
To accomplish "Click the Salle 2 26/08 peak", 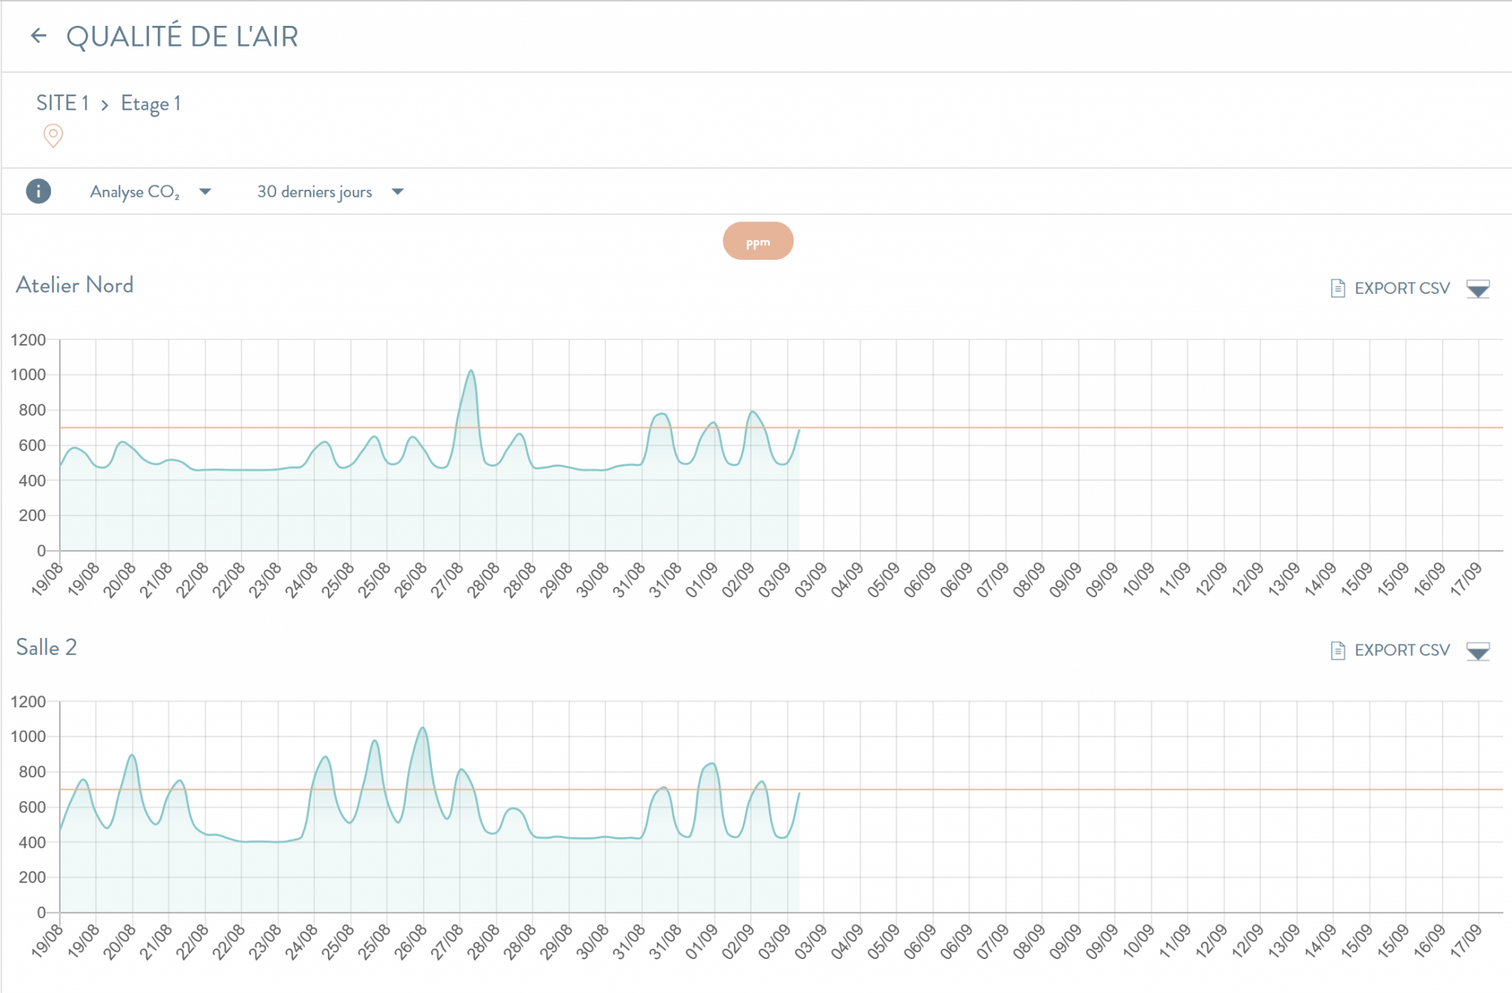I will click(423, 729).
